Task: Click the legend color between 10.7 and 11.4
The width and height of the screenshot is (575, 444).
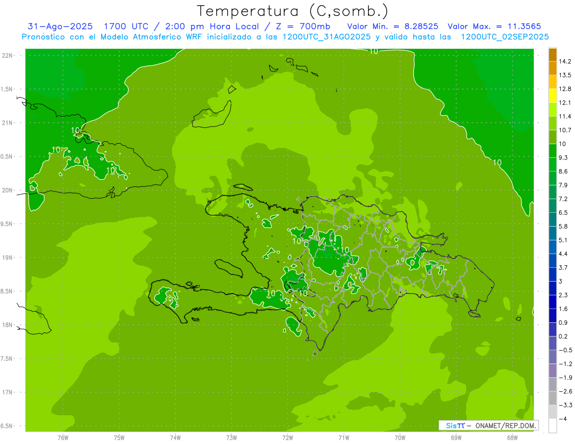Action: [x=552, y=124]
